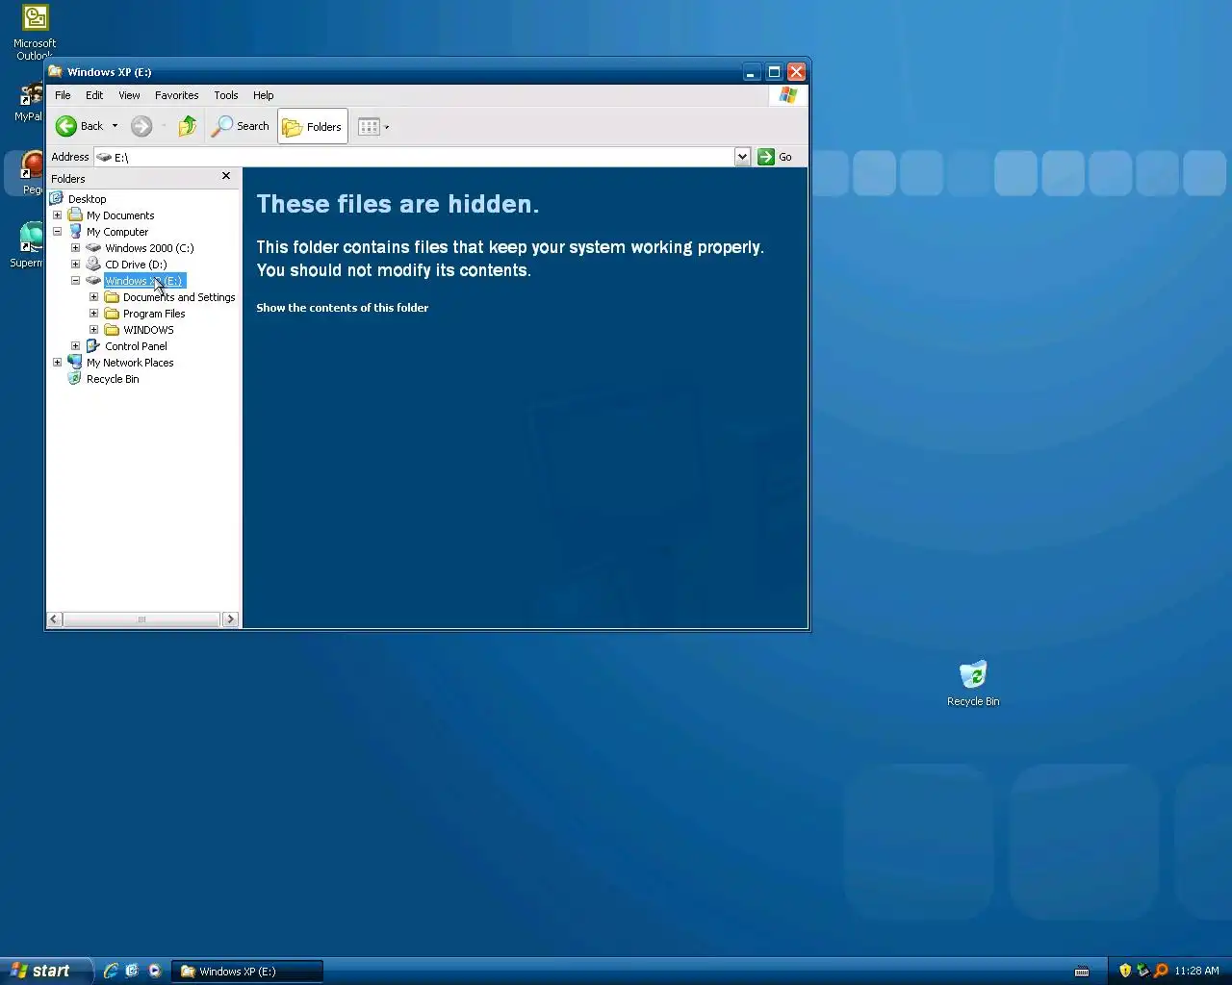Minimize the Windows XP (E:) window
Screen dimensions: 1232x985
click(752, 72)
